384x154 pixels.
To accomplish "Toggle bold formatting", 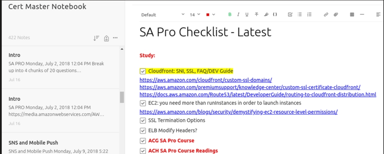I will [x=230, y=15].
